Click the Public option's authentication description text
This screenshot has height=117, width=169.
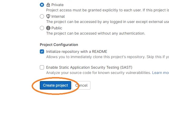coord(96,33)
